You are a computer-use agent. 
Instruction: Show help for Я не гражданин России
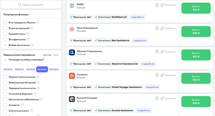(x=38, y=23)
